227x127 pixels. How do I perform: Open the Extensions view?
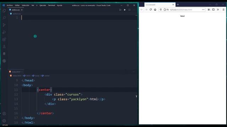point(4,39)
